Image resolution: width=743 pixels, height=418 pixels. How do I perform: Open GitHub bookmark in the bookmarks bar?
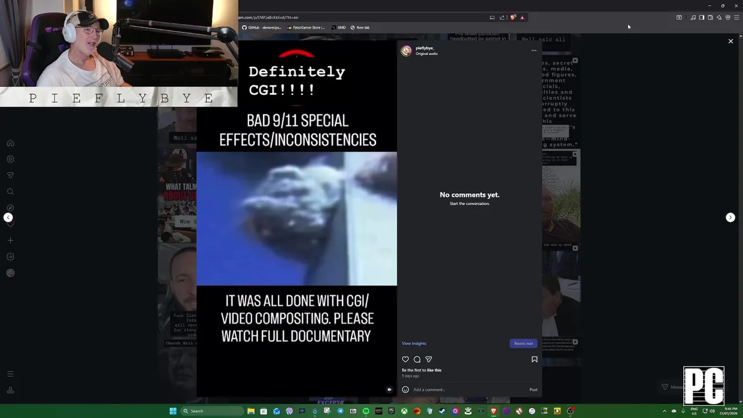coord(262,27)
